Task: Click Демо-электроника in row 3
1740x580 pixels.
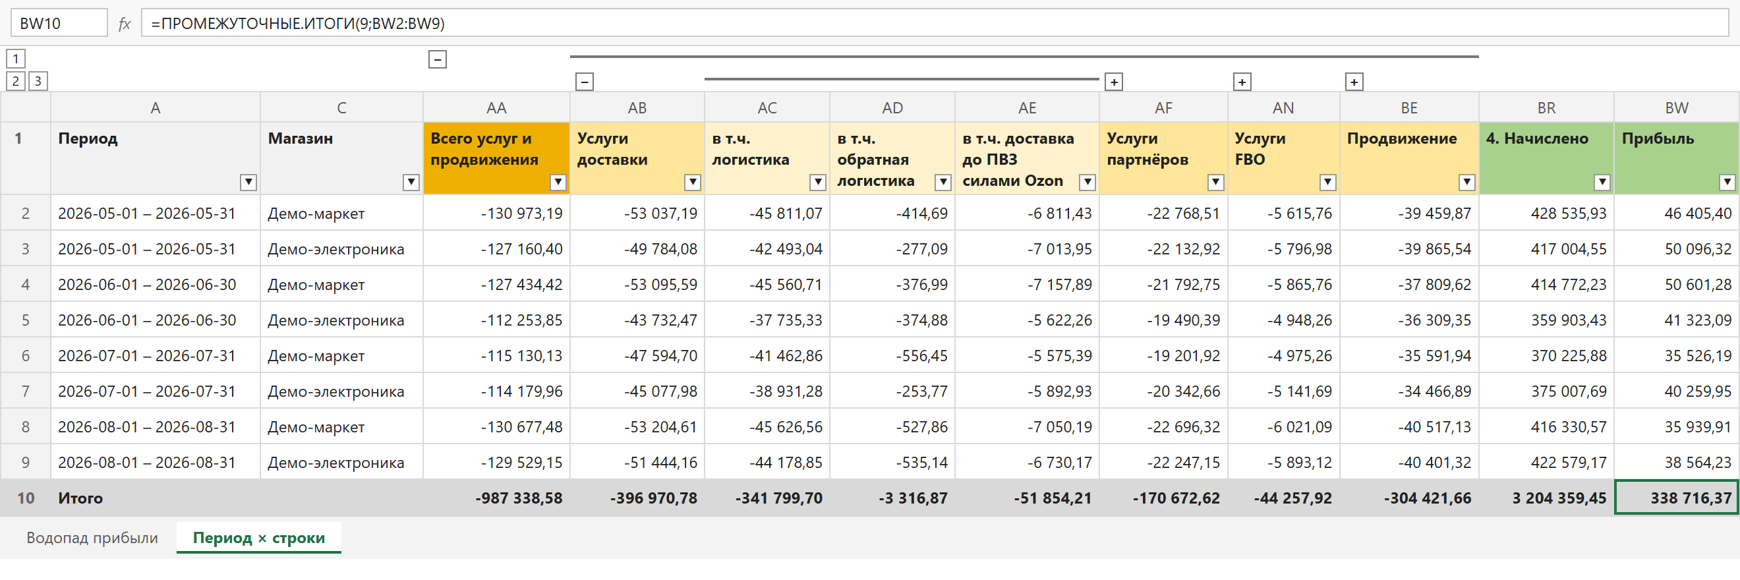Action: pyautogui.click(x=342, y=249)
